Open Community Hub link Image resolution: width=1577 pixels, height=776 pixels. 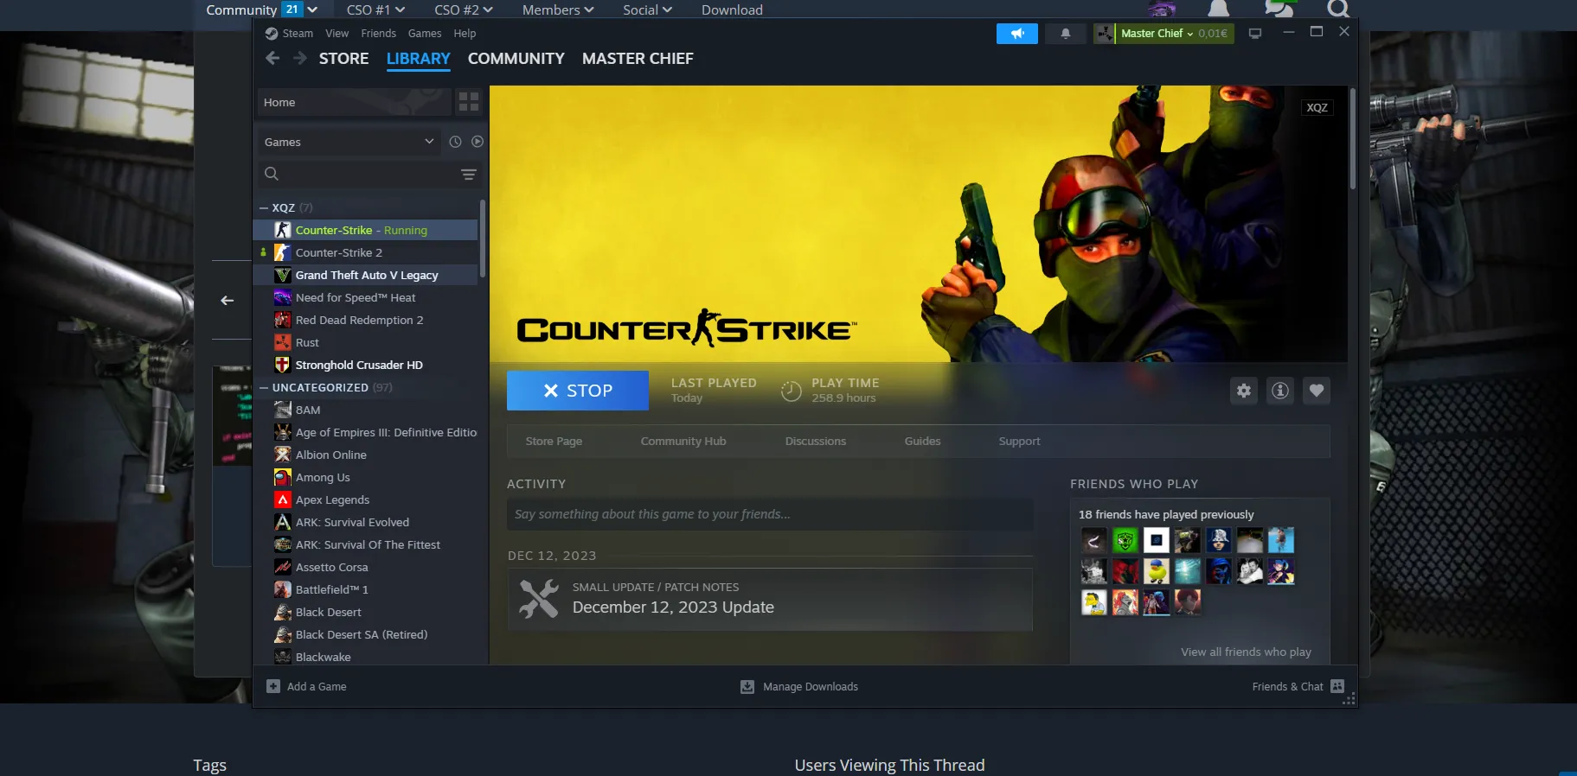(683, 442)
